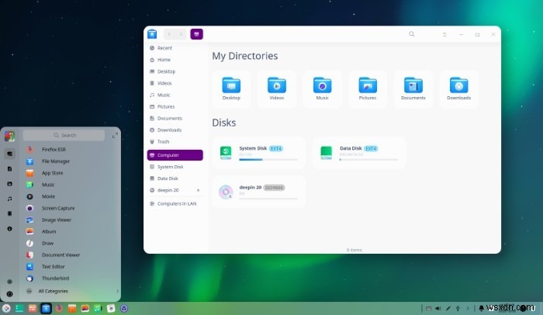The height and width of the screenshot is (315, 543).
Task: Open the Videos folder in My Directories
Action: (x=276, y=89)
